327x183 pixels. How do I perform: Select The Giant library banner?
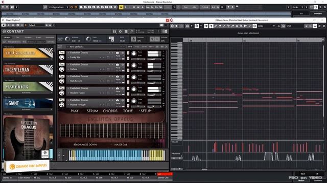tap(28, 103)
